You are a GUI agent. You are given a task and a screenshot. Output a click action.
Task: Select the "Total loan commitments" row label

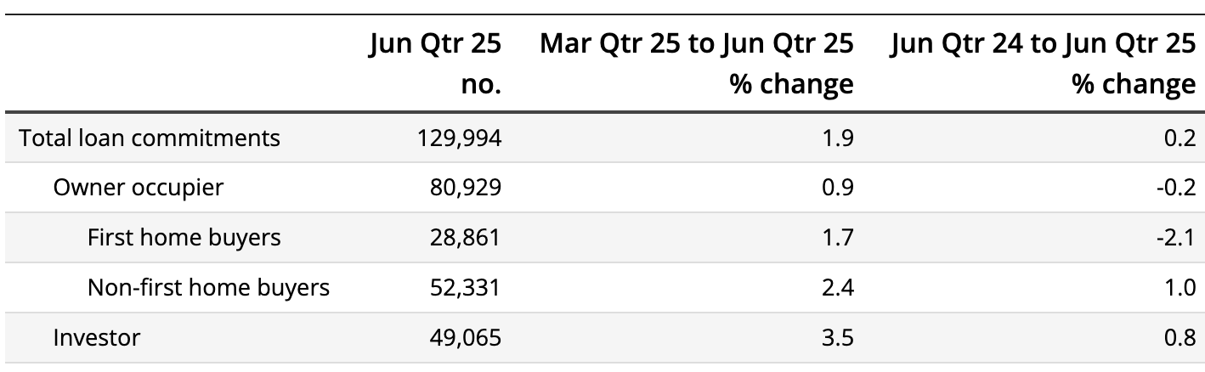(150, 138)
